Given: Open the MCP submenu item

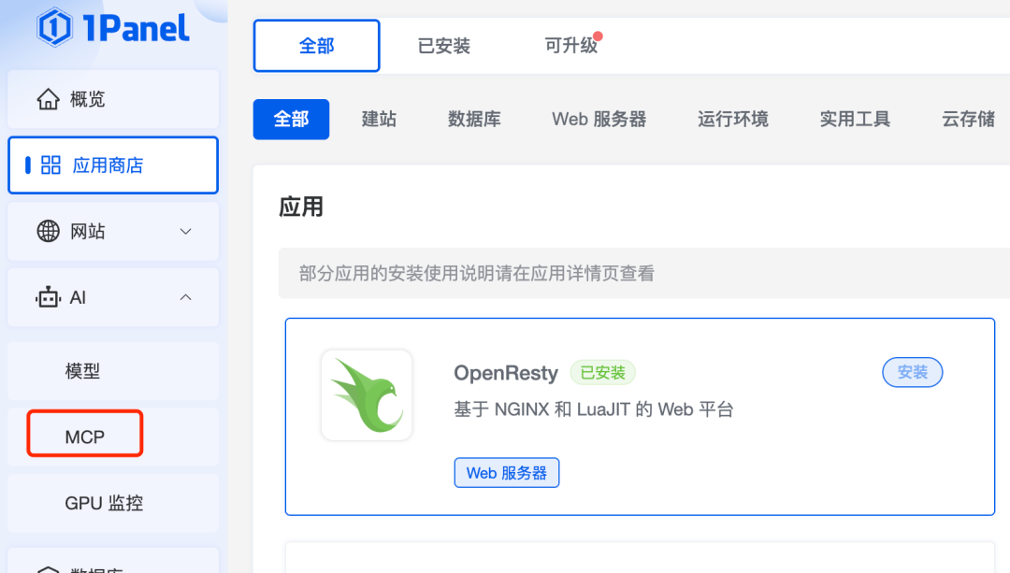Looking at the screenshot, I should (85, 437).
